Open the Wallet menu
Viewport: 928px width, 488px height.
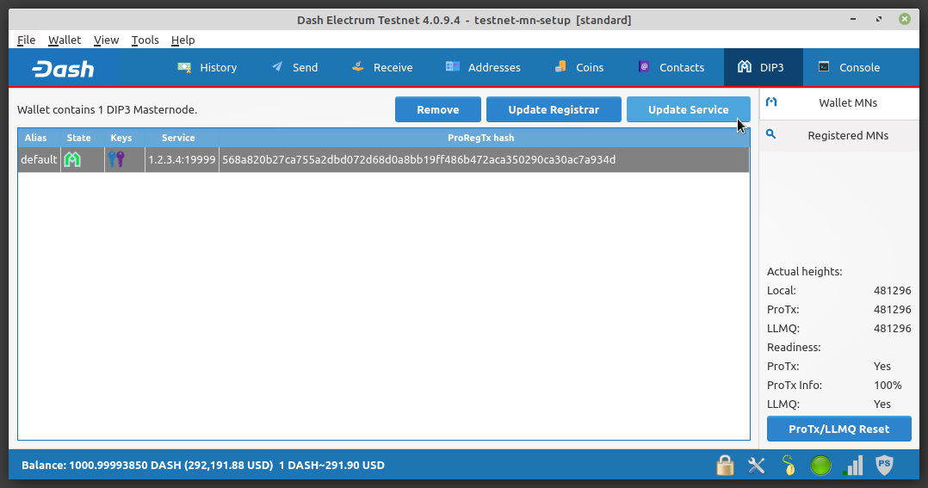(x=65, y=40)
